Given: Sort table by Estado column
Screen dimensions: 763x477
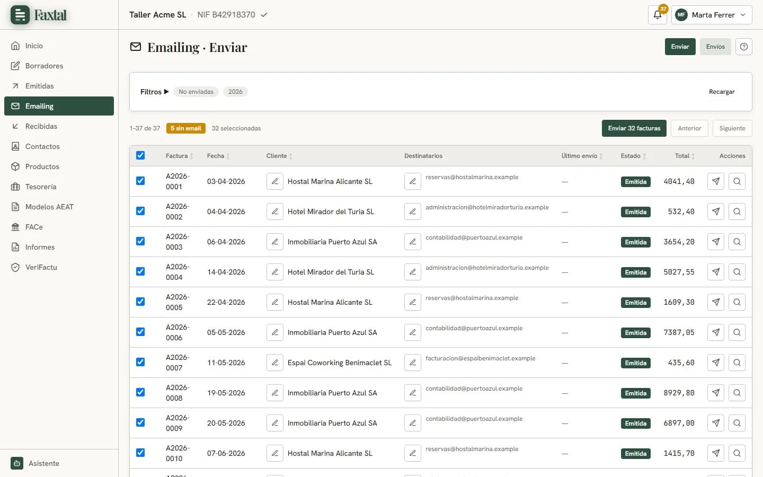Looking at the screenshot, I should pos(633,156).
